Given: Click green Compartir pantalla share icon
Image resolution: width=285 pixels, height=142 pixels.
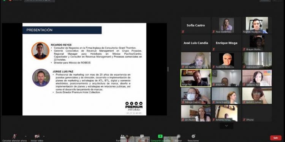Looking at the screenshot, I should point(160,136).
